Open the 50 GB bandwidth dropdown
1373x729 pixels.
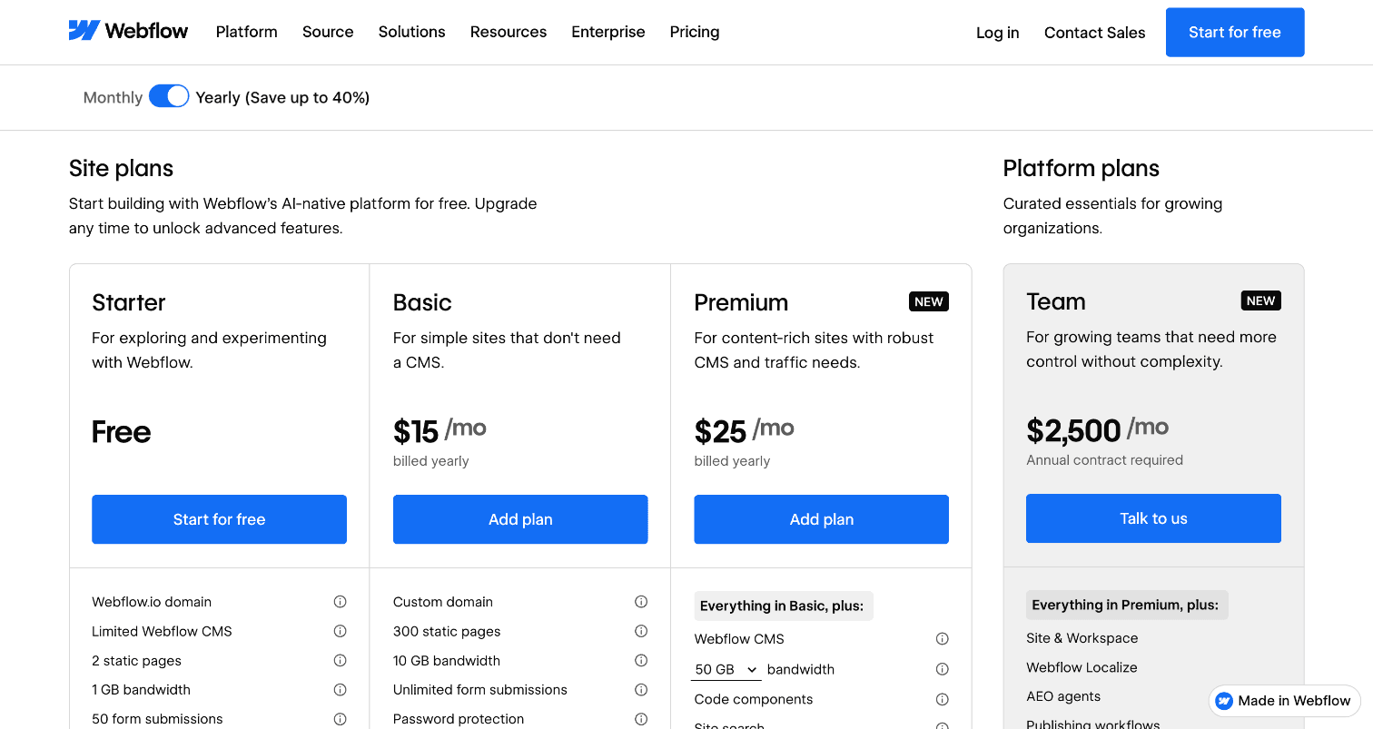(726, 669)
